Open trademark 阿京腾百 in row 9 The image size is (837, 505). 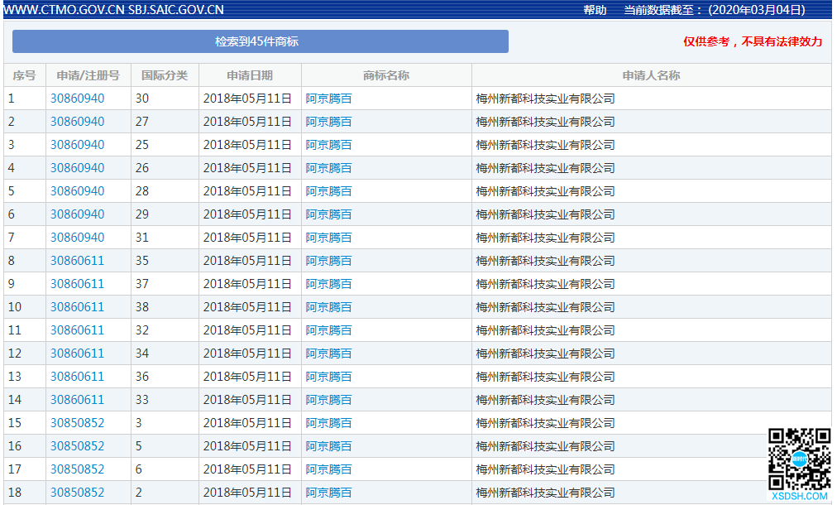coord(329,284)
